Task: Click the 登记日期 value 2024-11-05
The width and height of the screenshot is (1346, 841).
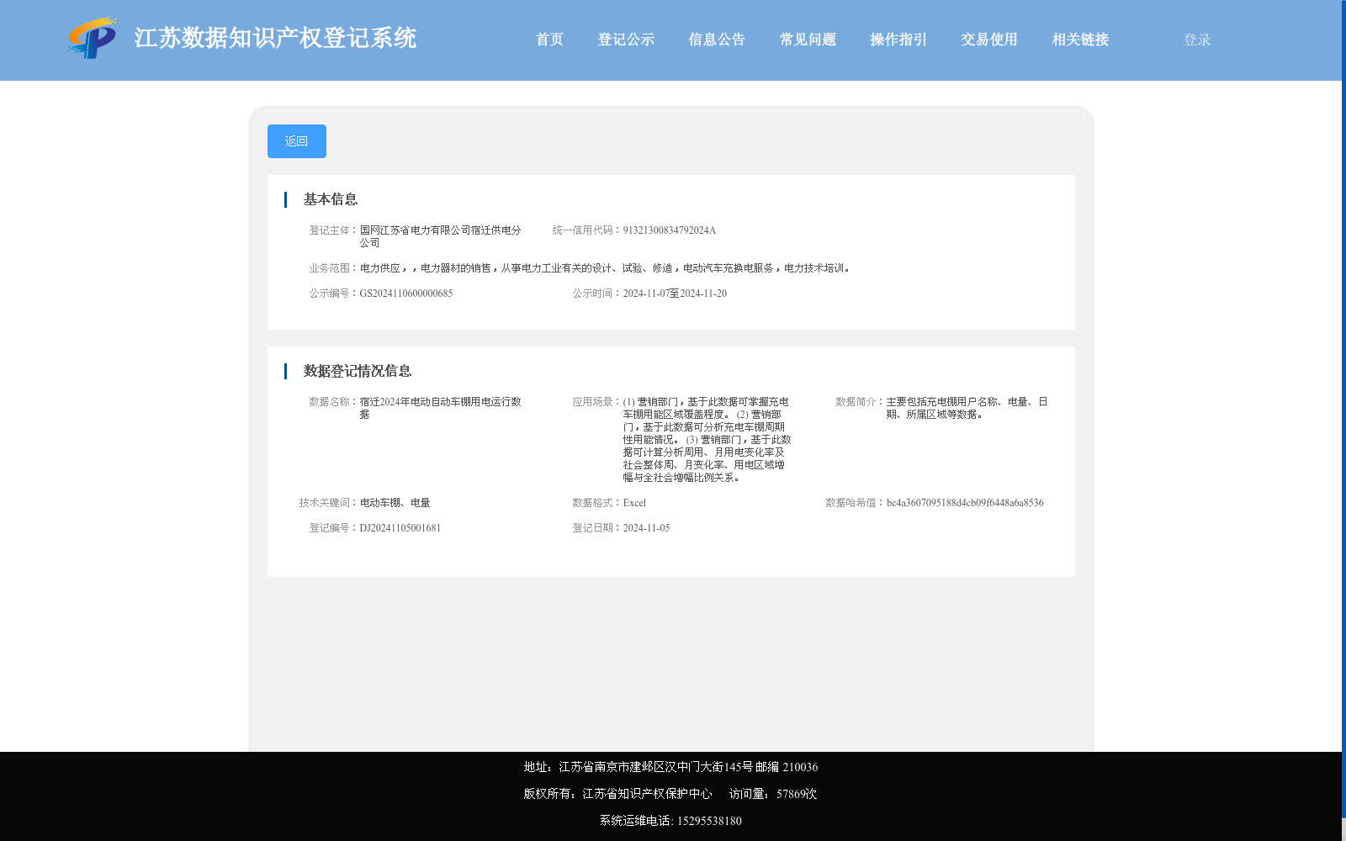Action: click(x=646, y=528)
